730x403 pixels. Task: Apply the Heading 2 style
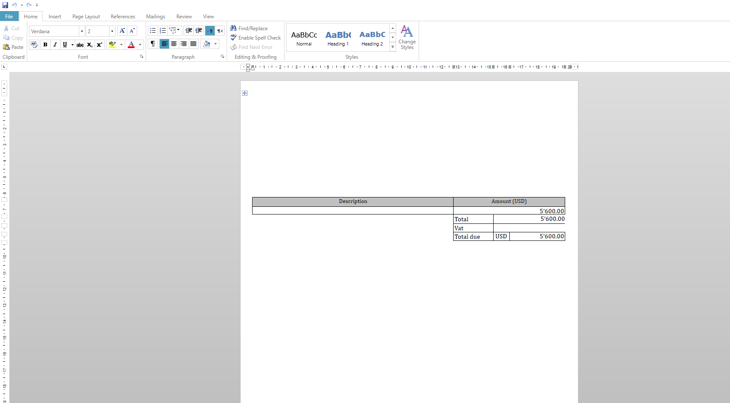372,38
